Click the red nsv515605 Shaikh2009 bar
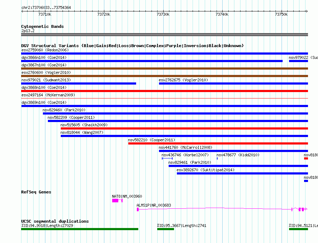 point(184,128)
